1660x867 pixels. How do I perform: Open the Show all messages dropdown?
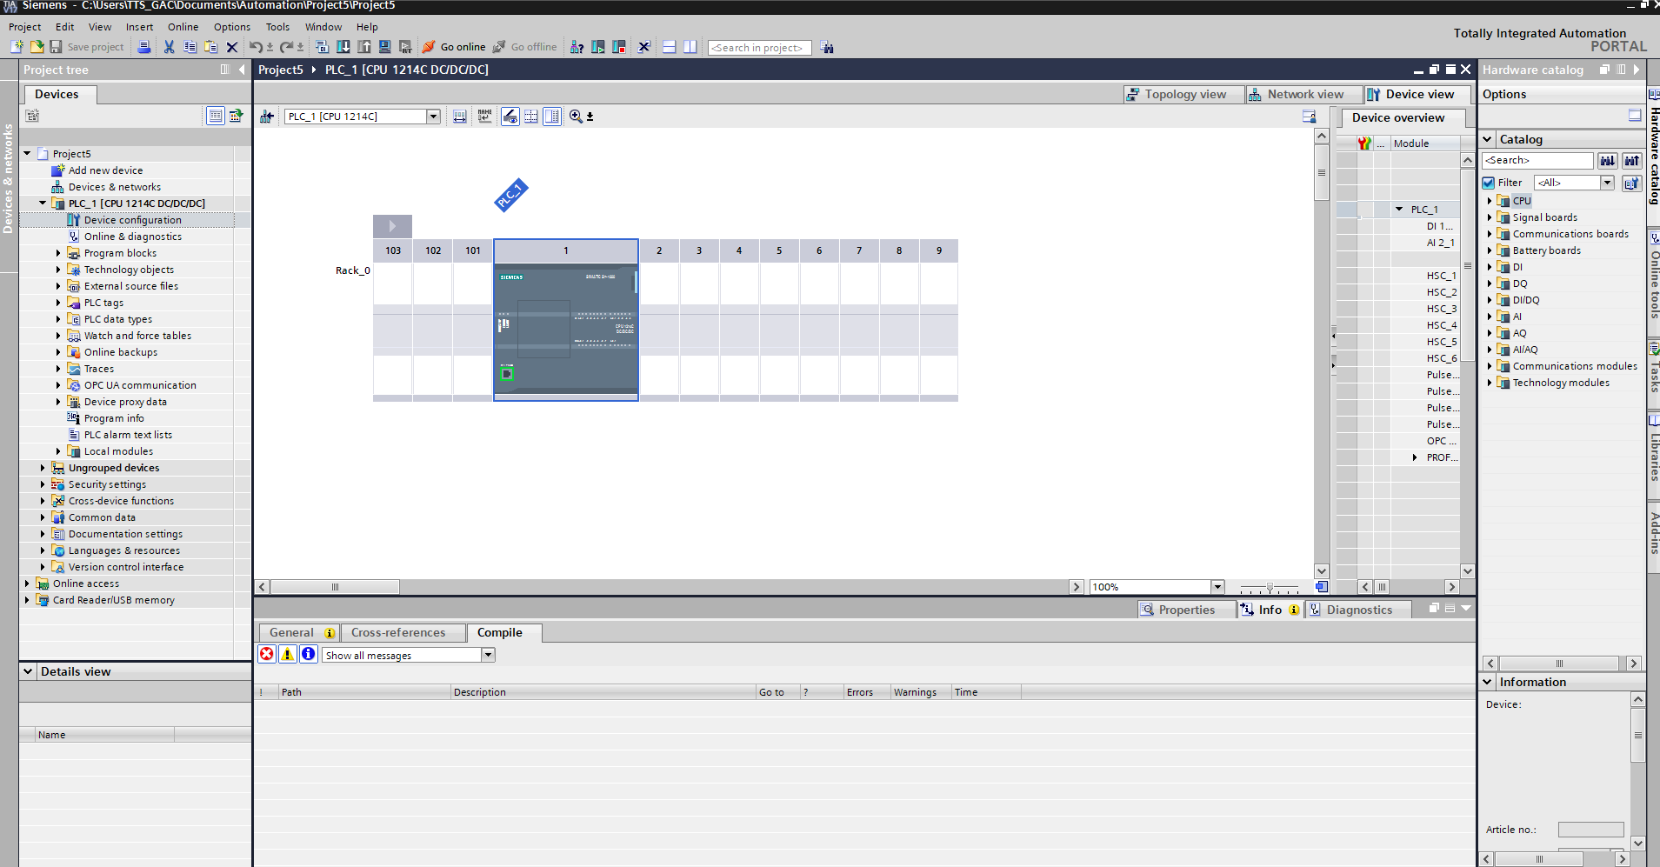pyautogui.click(x=488, y=655)
